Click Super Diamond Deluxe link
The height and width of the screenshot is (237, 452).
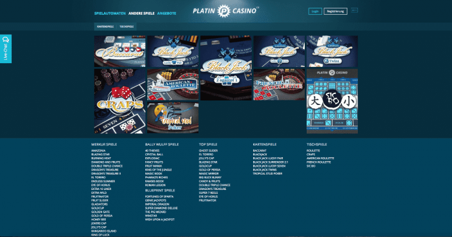click(x=161, y=208)
